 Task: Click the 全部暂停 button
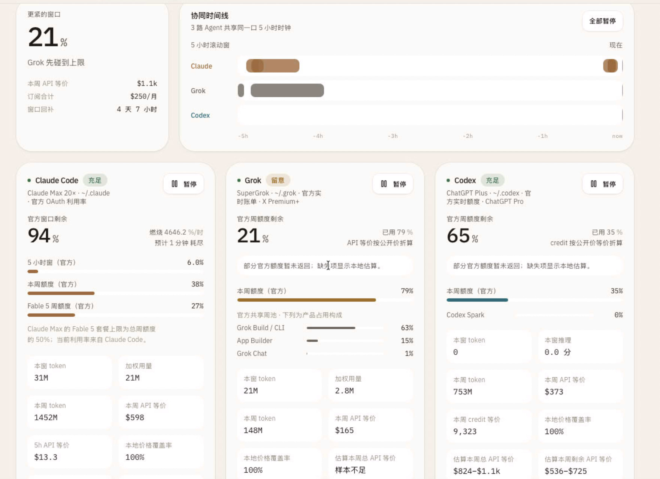[x=602, y=21]
